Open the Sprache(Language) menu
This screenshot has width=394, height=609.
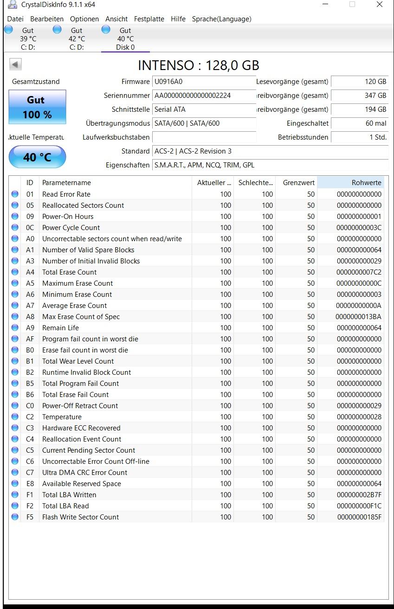(222, 19)
